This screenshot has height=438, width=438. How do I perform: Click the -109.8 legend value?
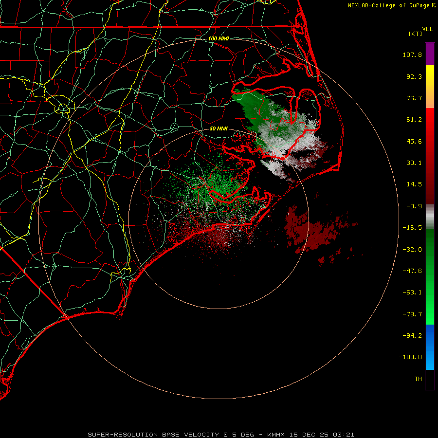tap(411, 357)
